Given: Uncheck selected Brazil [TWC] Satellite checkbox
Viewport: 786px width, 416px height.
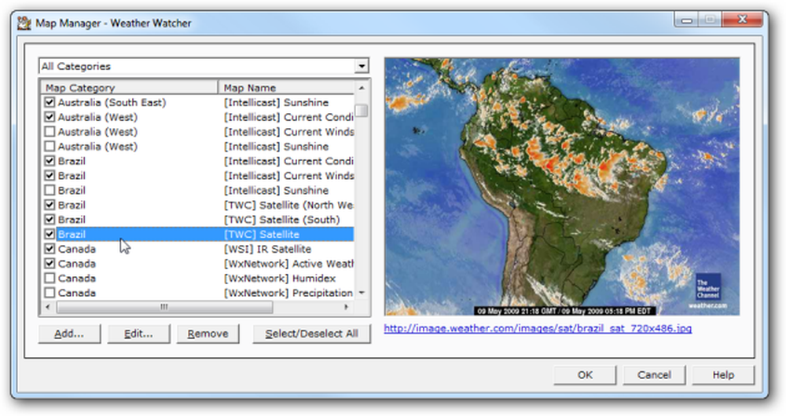Looking at the screenshot, I should tap(50, 234).
